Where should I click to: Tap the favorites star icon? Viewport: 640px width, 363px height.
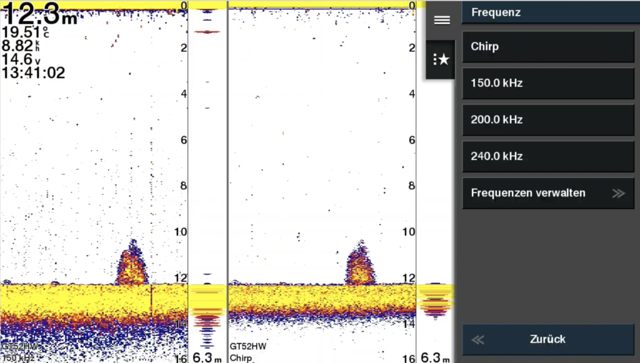[442, 59]
